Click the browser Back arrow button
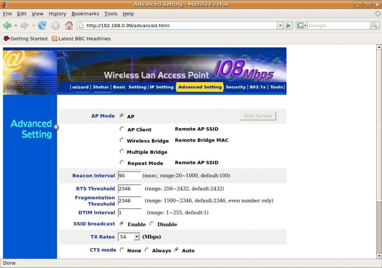The image size is (382, 268). pyautogui.click(x=7, y=25)
